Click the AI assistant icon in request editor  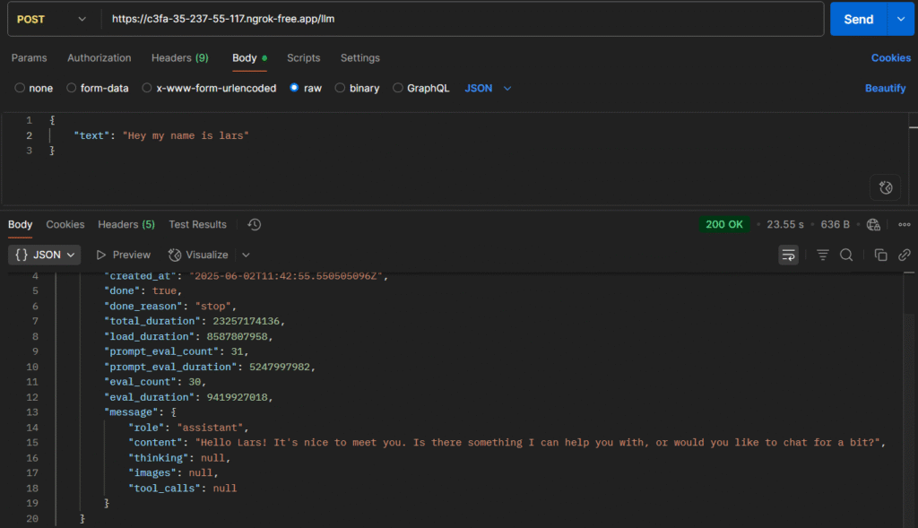point(885,187)
